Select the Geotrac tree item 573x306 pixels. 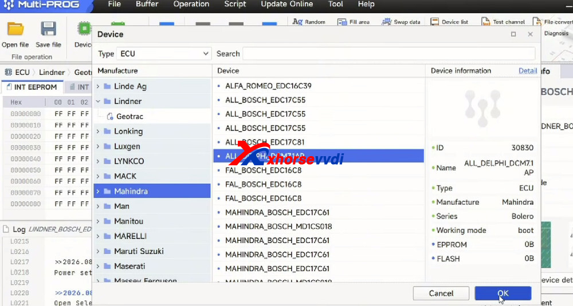(x=129, y=116)
